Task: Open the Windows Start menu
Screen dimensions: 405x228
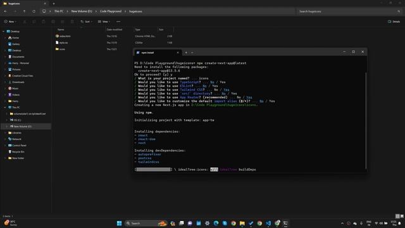Action: pyautogui.click(x=120, y=223)
